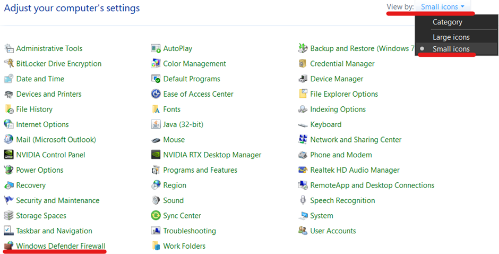Open the Ease of Access Center icon
Image resolution: width=499 pixels, height=254 pixels.
pos(156,94)
